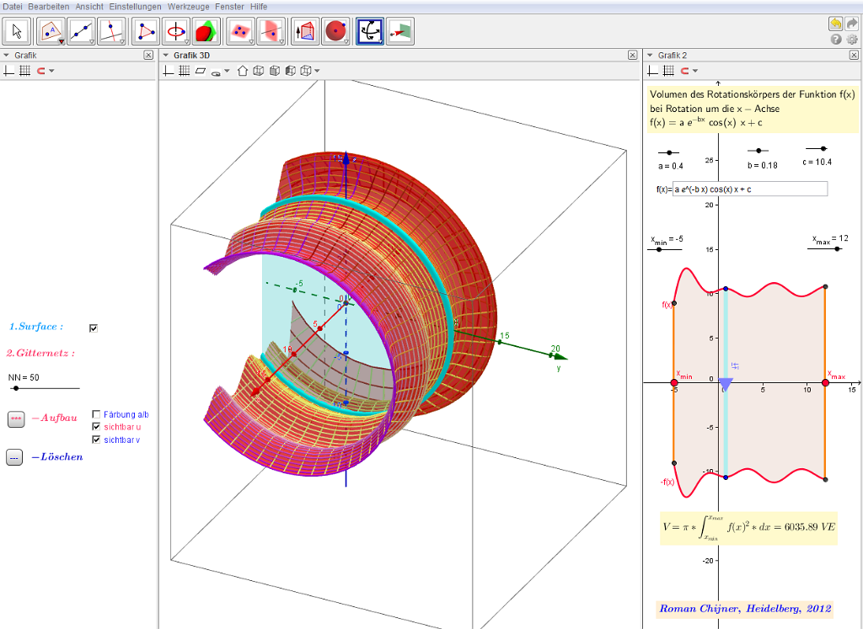Image resolution: width=863 pixels, height=629 pixels.
Task: Select the Polygon tool in toolbar
Action: coord(147,32)
